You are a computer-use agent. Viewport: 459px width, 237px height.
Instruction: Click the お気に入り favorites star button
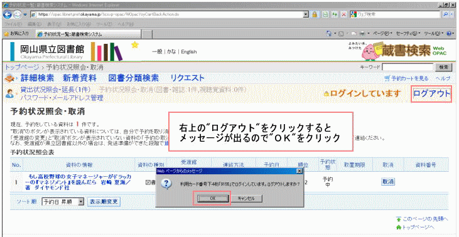tap(16, 34)
